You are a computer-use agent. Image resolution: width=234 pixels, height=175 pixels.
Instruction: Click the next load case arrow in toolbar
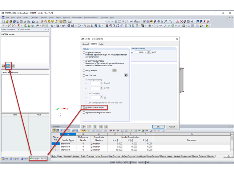pos(112,21)
